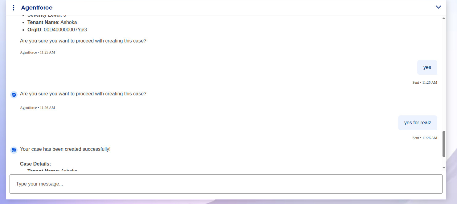Click the proceed question next to the bot avatar
The image size is (457, 204).
tap(83, 94)
